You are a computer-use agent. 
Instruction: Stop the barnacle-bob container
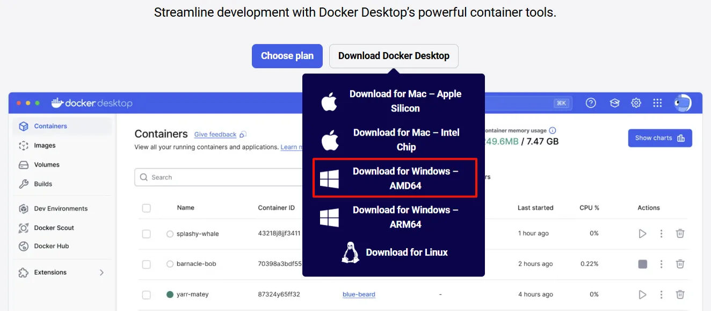tap(642, 264)
